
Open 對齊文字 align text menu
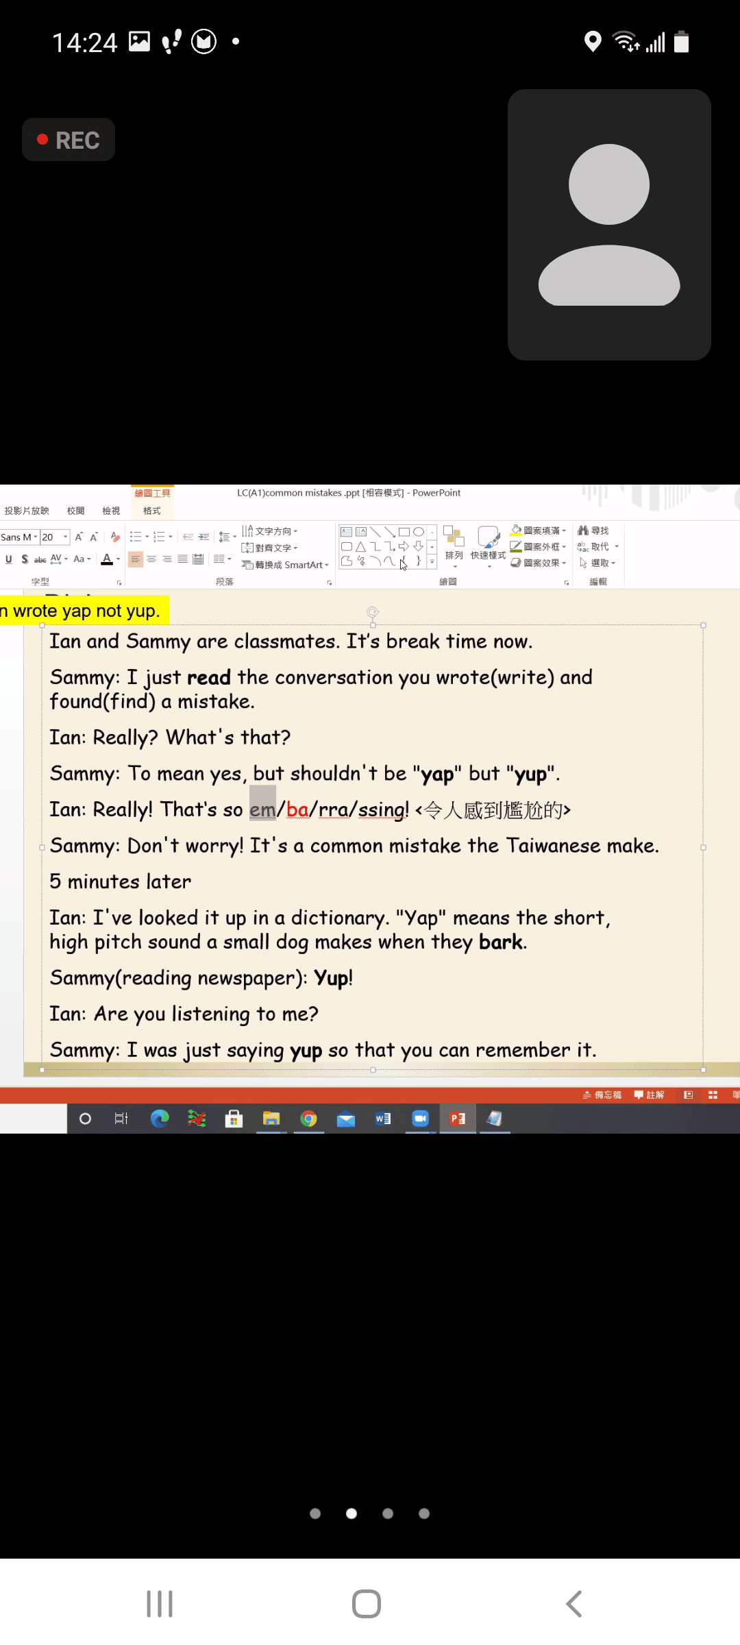pyautogui.click(x=270, y=548)
